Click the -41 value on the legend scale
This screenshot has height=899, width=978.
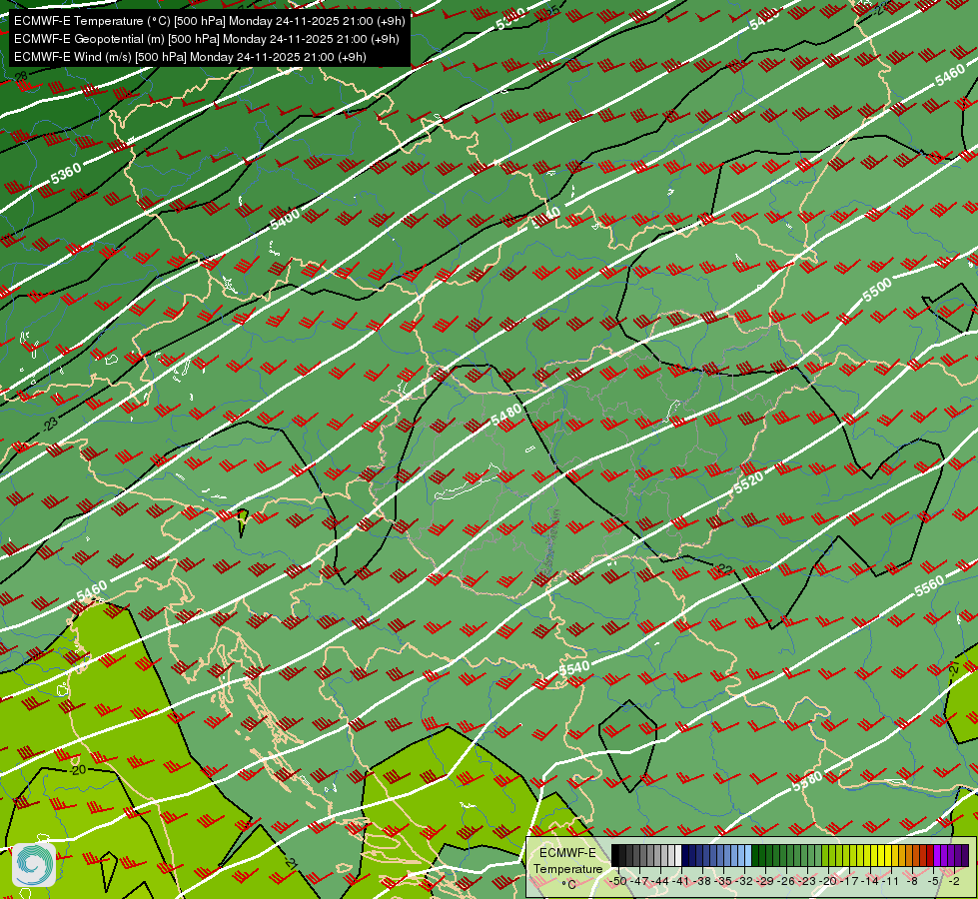click(x=680, y=882)
